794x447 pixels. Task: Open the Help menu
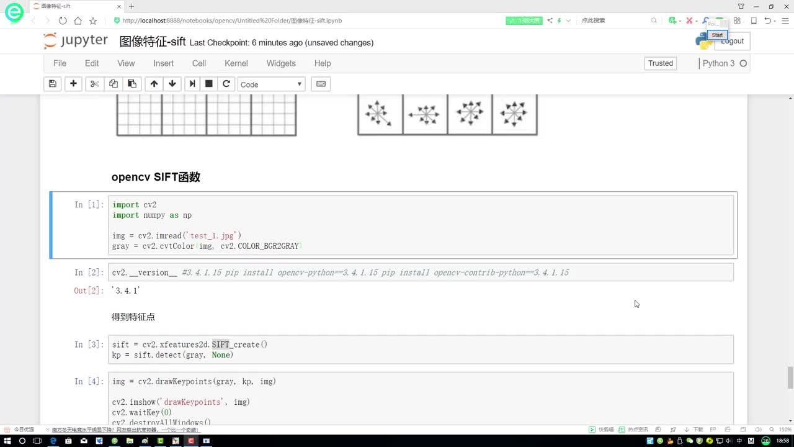pos(323,63)
